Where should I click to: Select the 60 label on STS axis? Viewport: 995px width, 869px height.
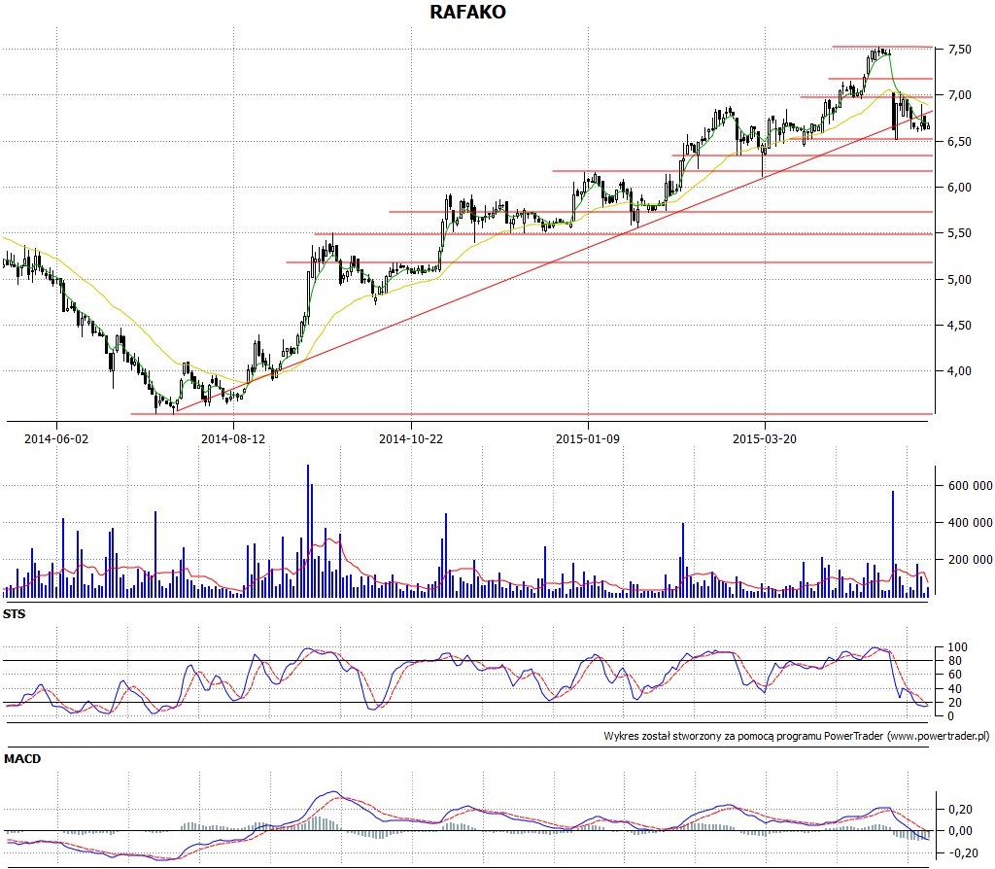[955, 675]
